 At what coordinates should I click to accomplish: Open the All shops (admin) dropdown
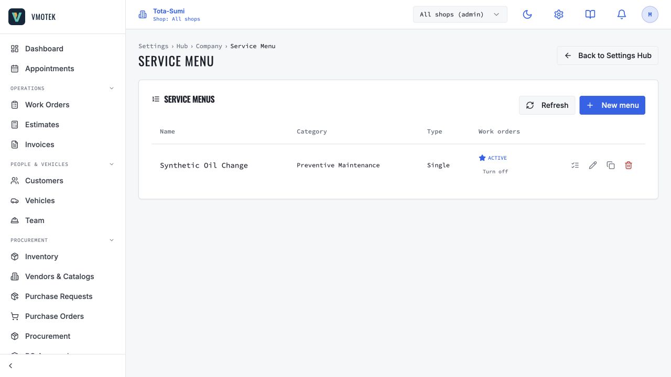[460, 15]
